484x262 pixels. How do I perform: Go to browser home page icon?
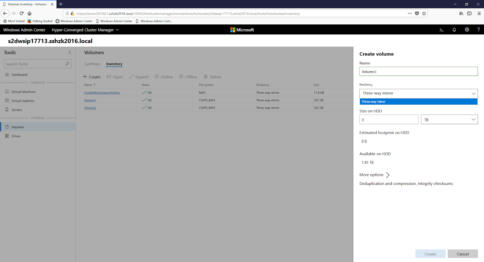pos(29,13)
